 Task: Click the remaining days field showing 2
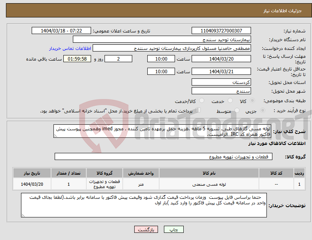pyautogui.click(x=118, y=59)
